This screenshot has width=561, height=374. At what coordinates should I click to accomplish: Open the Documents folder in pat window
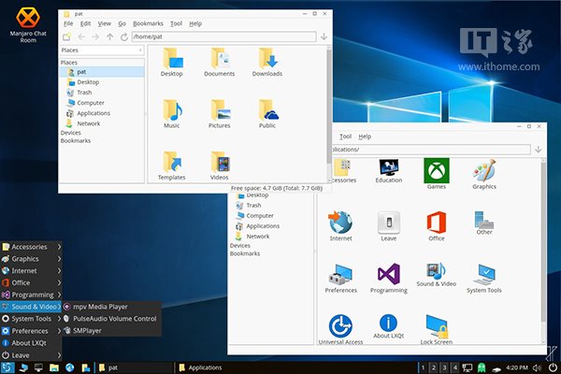point(220,63)
